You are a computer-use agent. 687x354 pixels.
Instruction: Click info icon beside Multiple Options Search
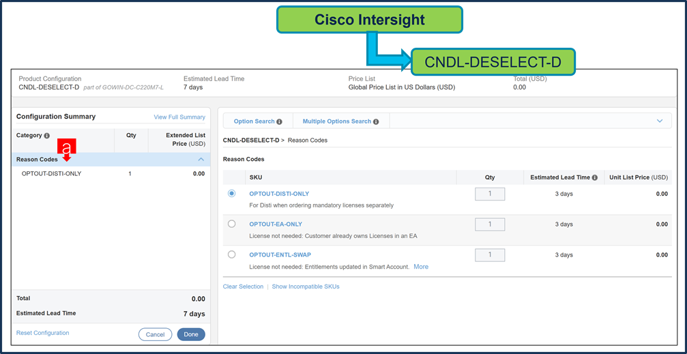tap(376, 121)
